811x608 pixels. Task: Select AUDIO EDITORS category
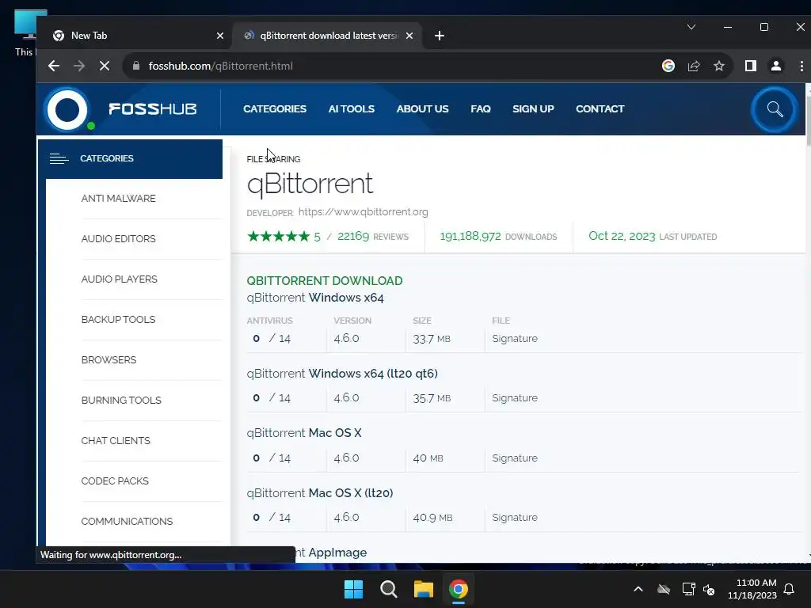pos(119,239)
